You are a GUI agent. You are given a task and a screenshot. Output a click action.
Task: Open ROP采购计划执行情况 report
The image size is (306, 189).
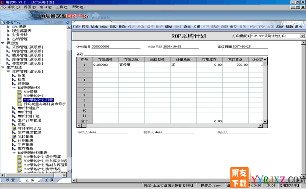(x=42, y=169)
